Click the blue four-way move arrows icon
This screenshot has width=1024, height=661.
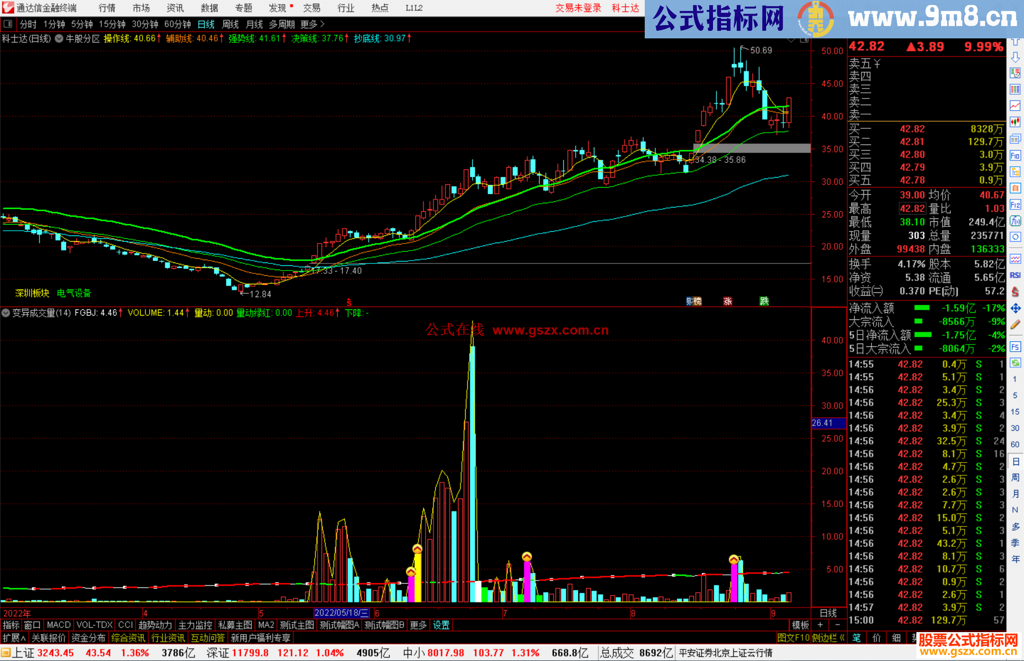1015,308
